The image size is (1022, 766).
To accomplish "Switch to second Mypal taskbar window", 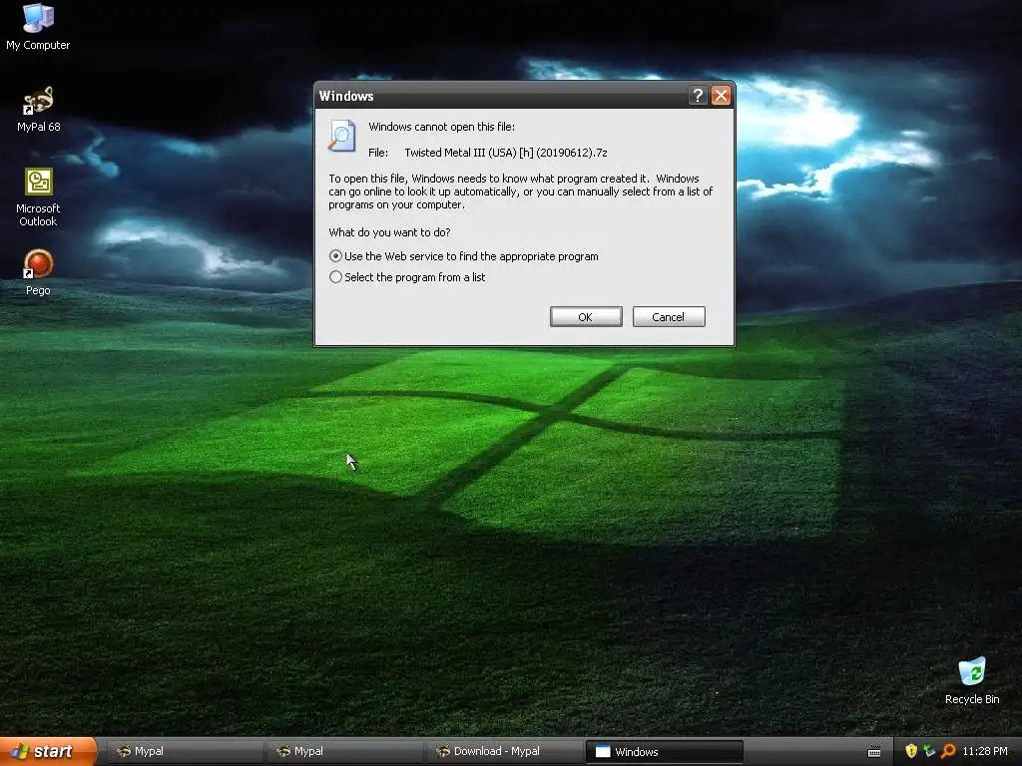I will tap(344, 752).
